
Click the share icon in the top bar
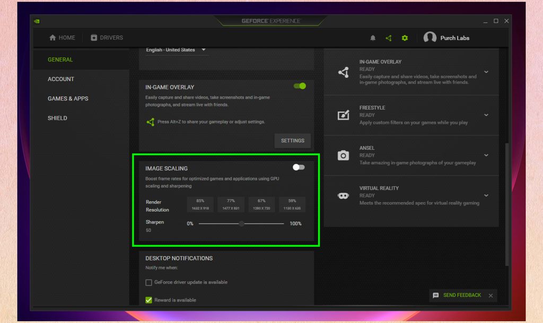[389, 38]
